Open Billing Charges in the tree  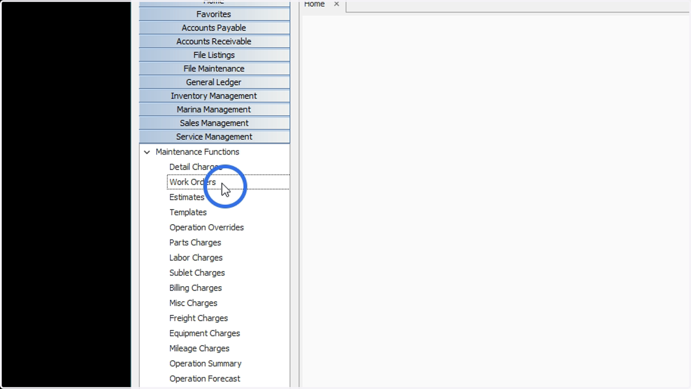pos(195,288)
